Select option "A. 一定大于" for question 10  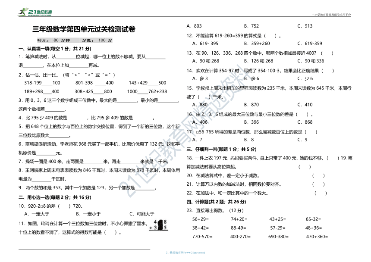(37, 214)
